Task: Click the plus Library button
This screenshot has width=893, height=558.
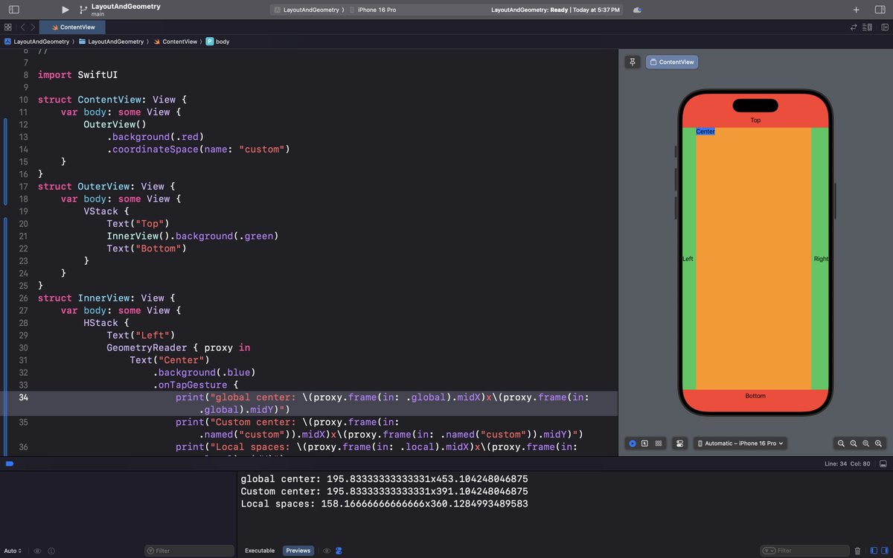Action: coord(857,10)
